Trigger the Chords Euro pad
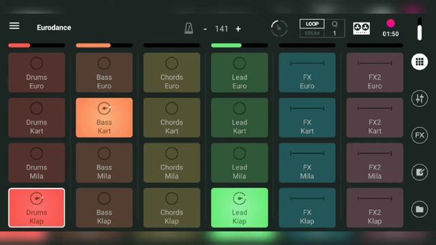Image resolution: width=436 pixels, height=245 pixels. click(x=172, y=73)
